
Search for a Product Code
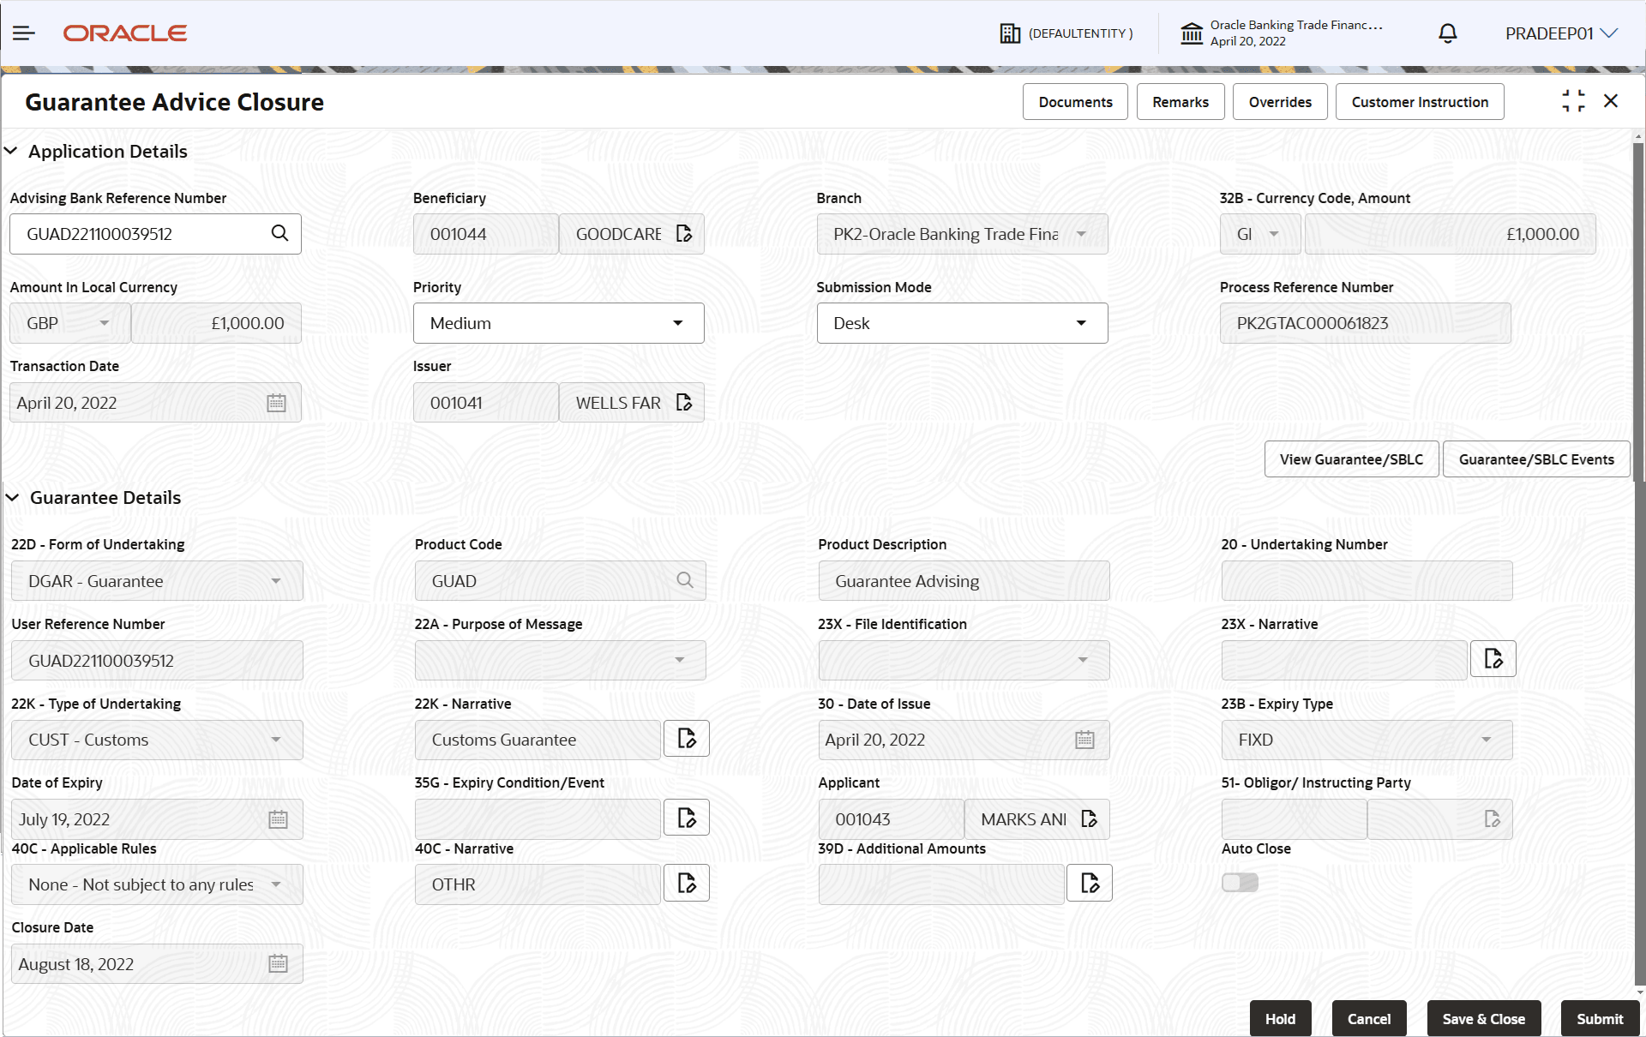pyautogui.click(x=684, y=580)
